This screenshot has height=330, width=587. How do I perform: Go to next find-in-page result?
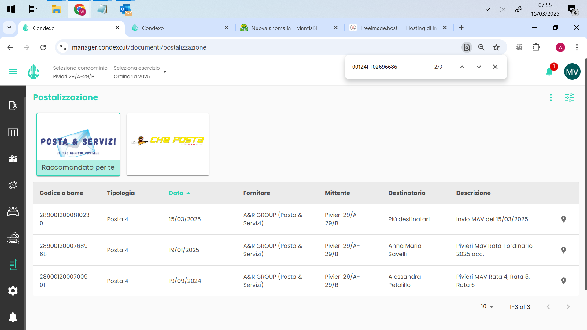pyautogui.click(x=478, y=67)
